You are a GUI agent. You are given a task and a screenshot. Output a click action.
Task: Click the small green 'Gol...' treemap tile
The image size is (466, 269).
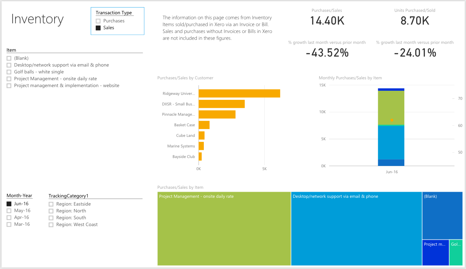tap(456, 253)
